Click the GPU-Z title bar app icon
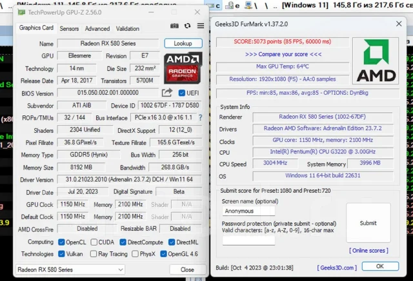 click(21, 12)
